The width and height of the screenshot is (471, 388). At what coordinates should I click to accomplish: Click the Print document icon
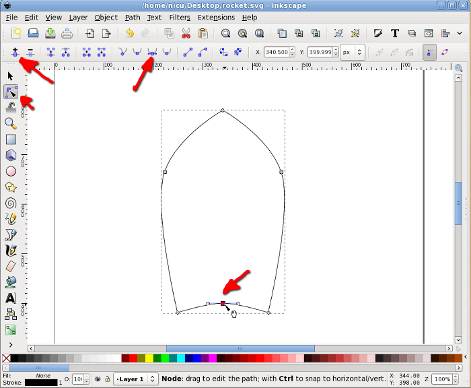[x=67, y=33]
